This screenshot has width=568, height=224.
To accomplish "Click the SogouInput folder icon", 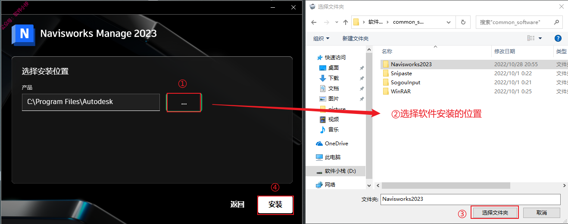I will [386, 82].
